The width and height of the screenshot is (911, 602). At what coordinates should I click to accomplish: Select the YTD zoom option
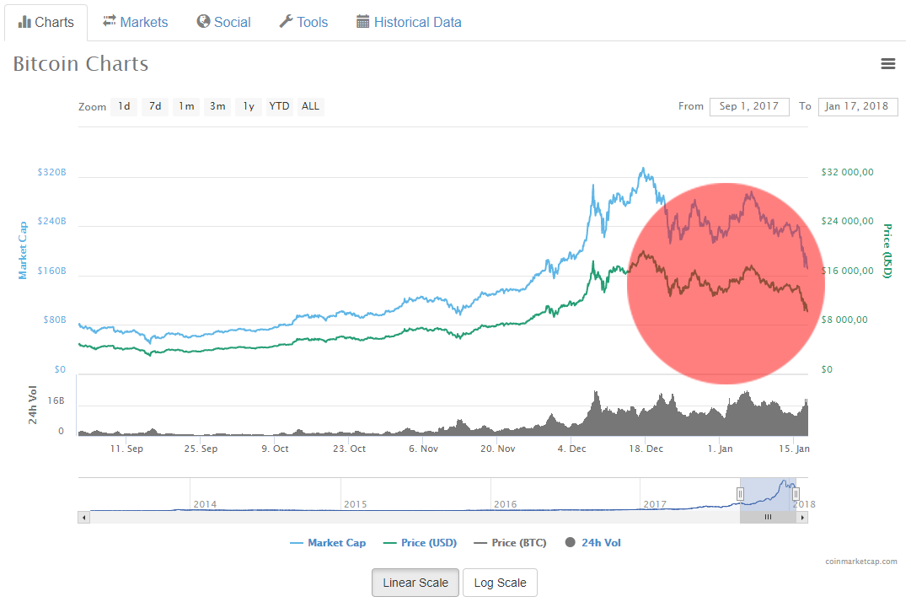(279, 106)
